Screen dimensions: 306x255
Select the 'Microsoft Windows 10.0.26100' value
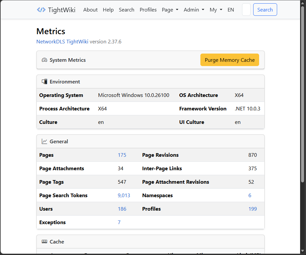coord(134,95)
